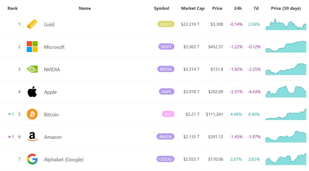Viewport: 309px width, 171px height.
Task: Open the Alphabet (Google) name link
Action: pyautogui.click(x=64, y=160)
